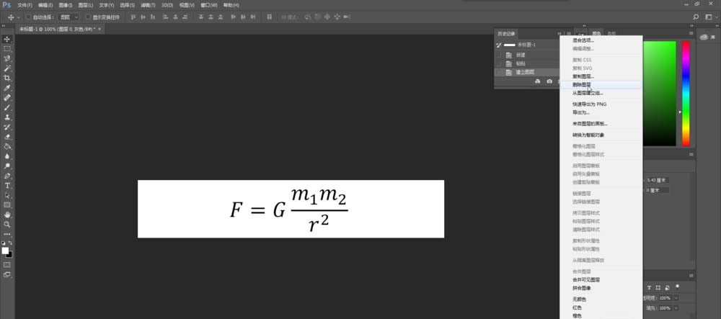
Task: Enable the 自动选择 checkbox
Action: (x=28, y=17)
